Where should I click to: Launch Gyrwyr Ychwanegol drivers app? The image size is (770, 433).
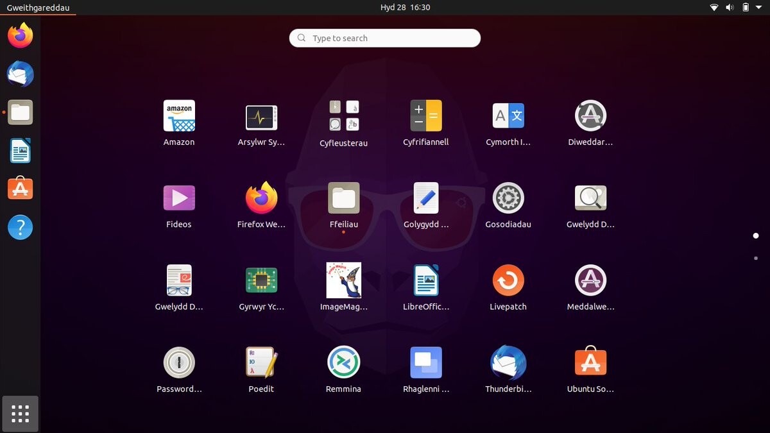coord(261,280)
